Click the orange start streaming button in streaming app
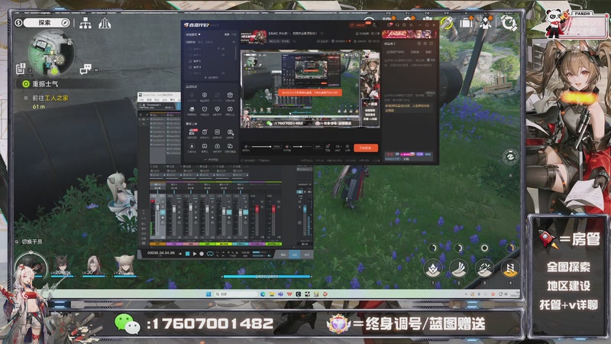The height and width of the screenshot is (344, 611). pyautogui.click(x=366, y=148)
